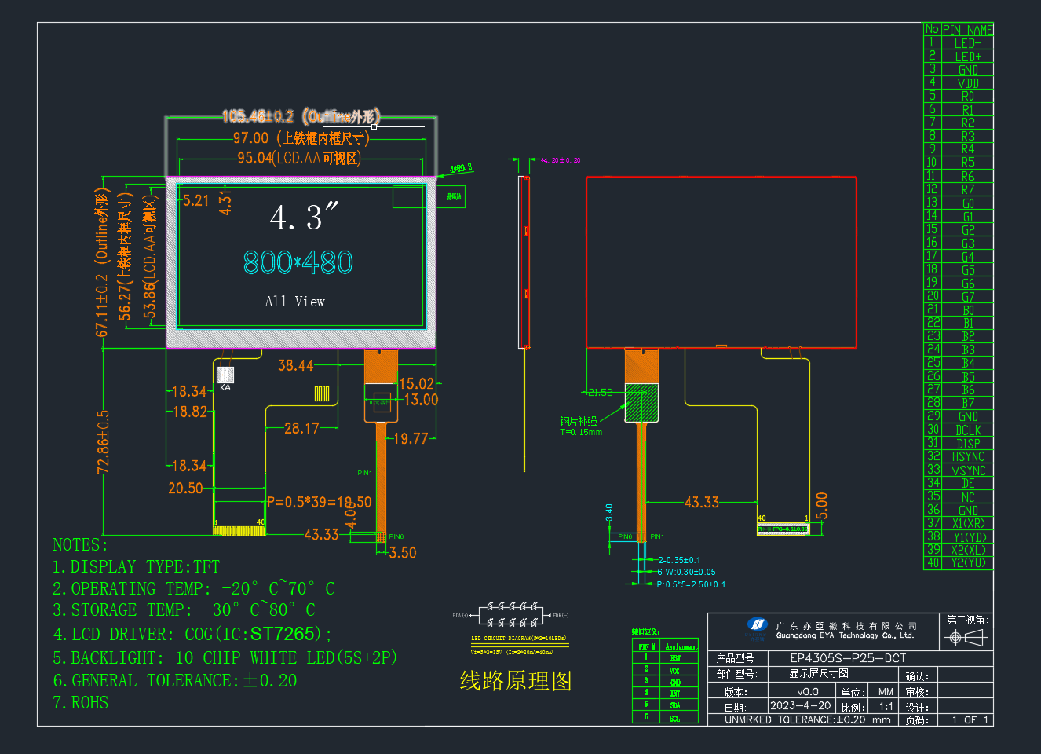Click the LED+ pin name cell
Image resolution: width=1041 pixels, height=754 pixels.
[x=968, y=57]
